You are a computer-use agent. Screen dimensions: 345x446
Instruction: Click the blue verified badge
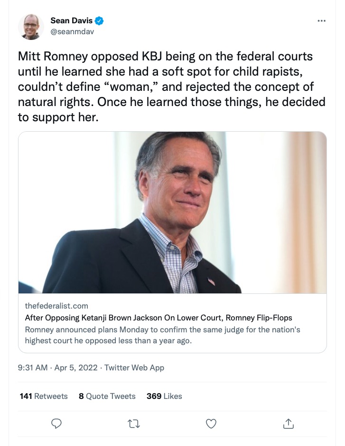100,20
